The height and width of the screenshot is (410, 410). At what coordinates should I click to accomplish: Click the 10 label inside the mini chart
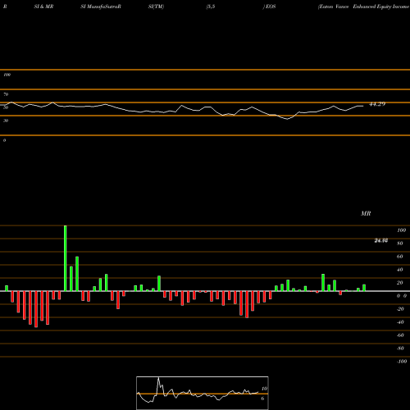pyautogui.click(x=264, y=389)
